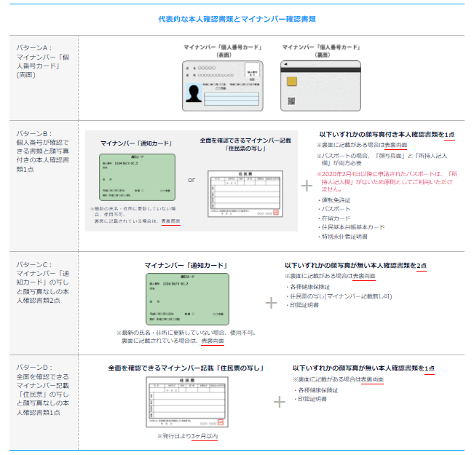Click 運転免許証 in the Pattern B list

334,200
